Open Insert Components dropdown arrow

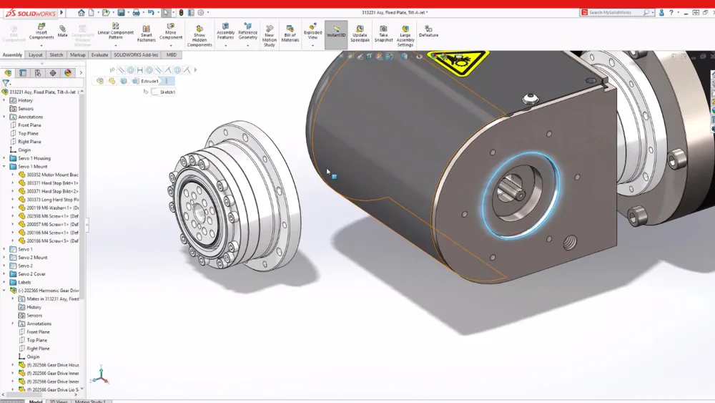coord(41,45)
